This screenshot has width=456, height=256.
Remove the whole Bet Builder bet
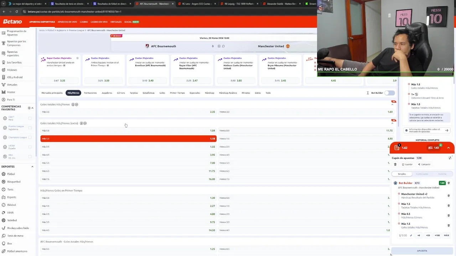tap(449, 183)
